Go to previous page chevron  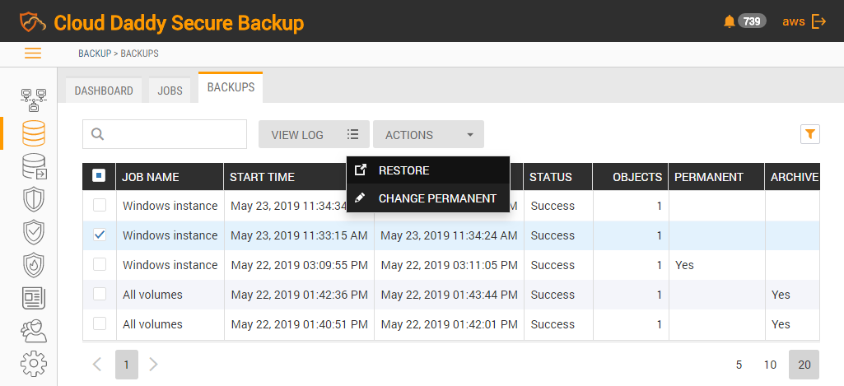click(x=97, y=365)
